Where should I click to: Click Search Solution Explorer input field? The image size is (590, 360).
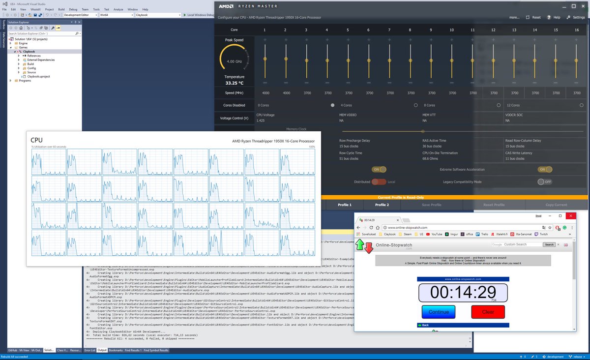point(40,33)
